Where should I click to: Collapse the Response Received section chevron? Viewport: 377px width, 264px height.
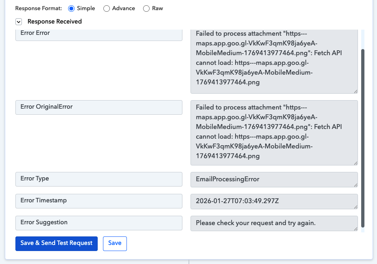point(19,21)
